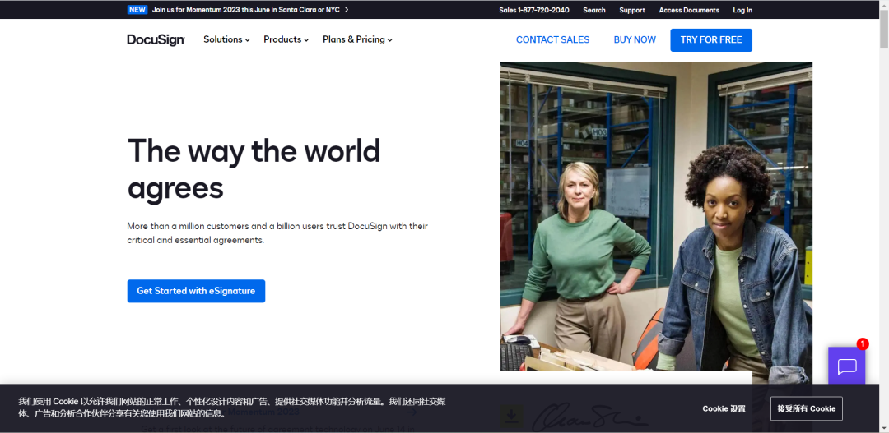Click Log In
889x433 pixels.
tap(742, 10)
